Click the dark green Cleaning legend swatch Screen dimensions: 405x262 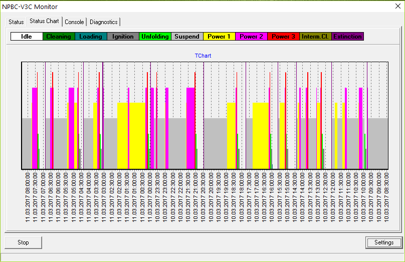(59, 37)
